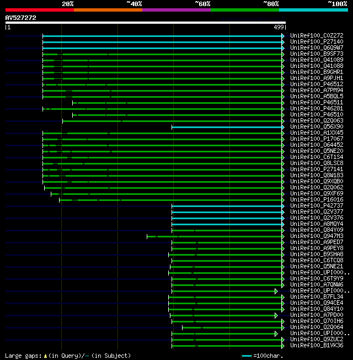Click the ~60% legend label
Screen dimensions: 353x360
pyautogui.click(x=202, y=4)
